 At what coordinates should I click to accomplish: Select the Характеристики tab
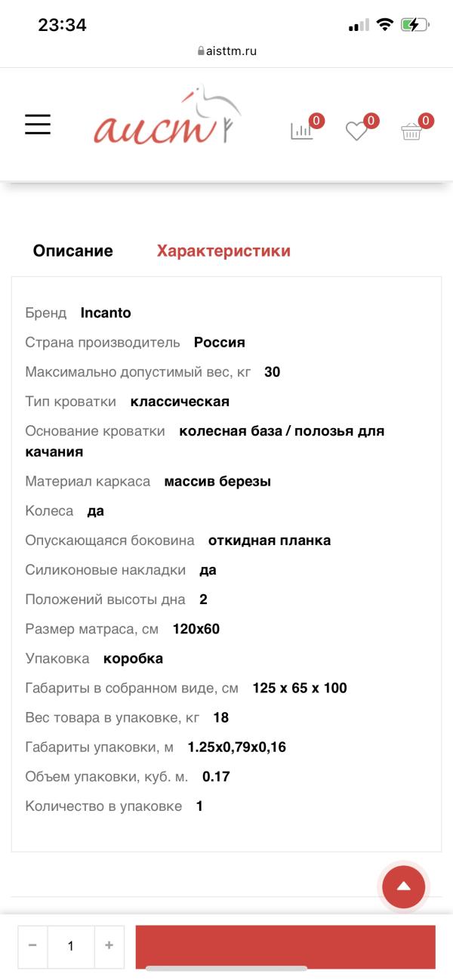pos(223,251)
